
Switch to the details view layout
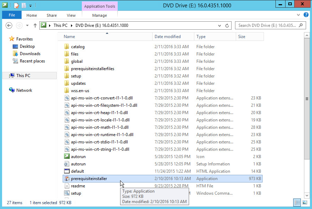[297, 202]
